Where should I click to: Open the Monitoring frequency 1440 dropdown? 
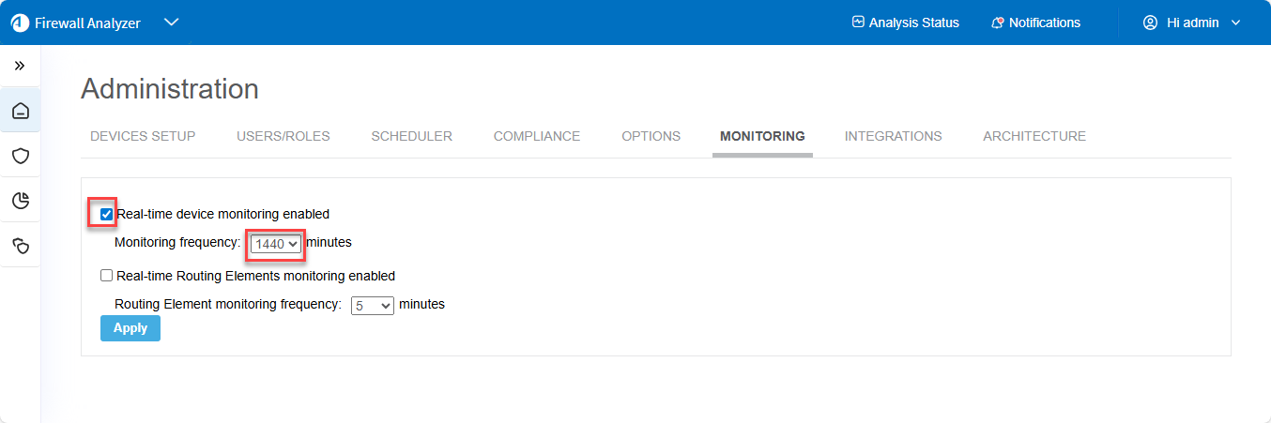point(276,243)
